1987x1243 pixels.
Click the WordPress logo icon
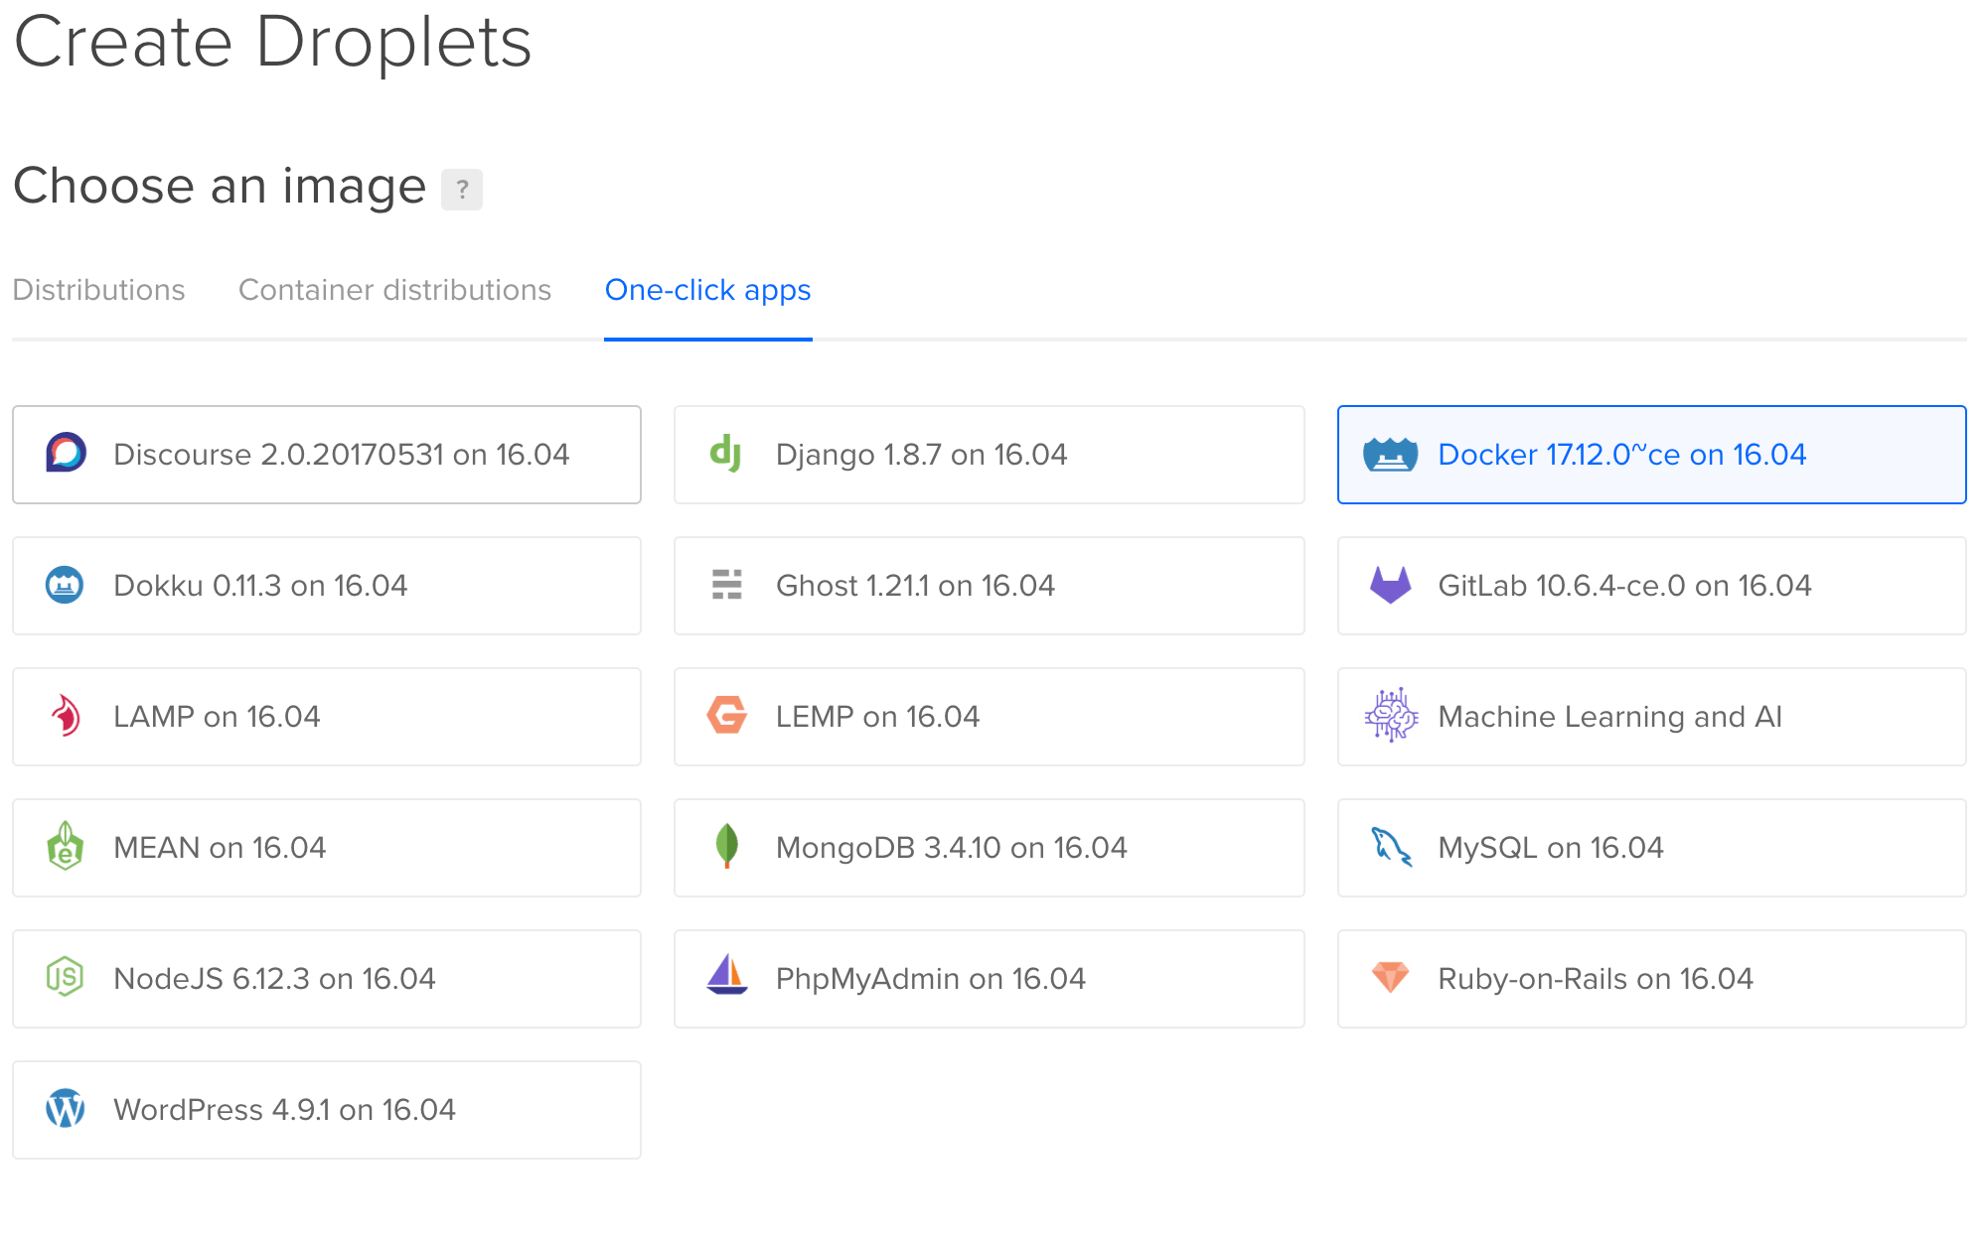tap(66, 1109)
